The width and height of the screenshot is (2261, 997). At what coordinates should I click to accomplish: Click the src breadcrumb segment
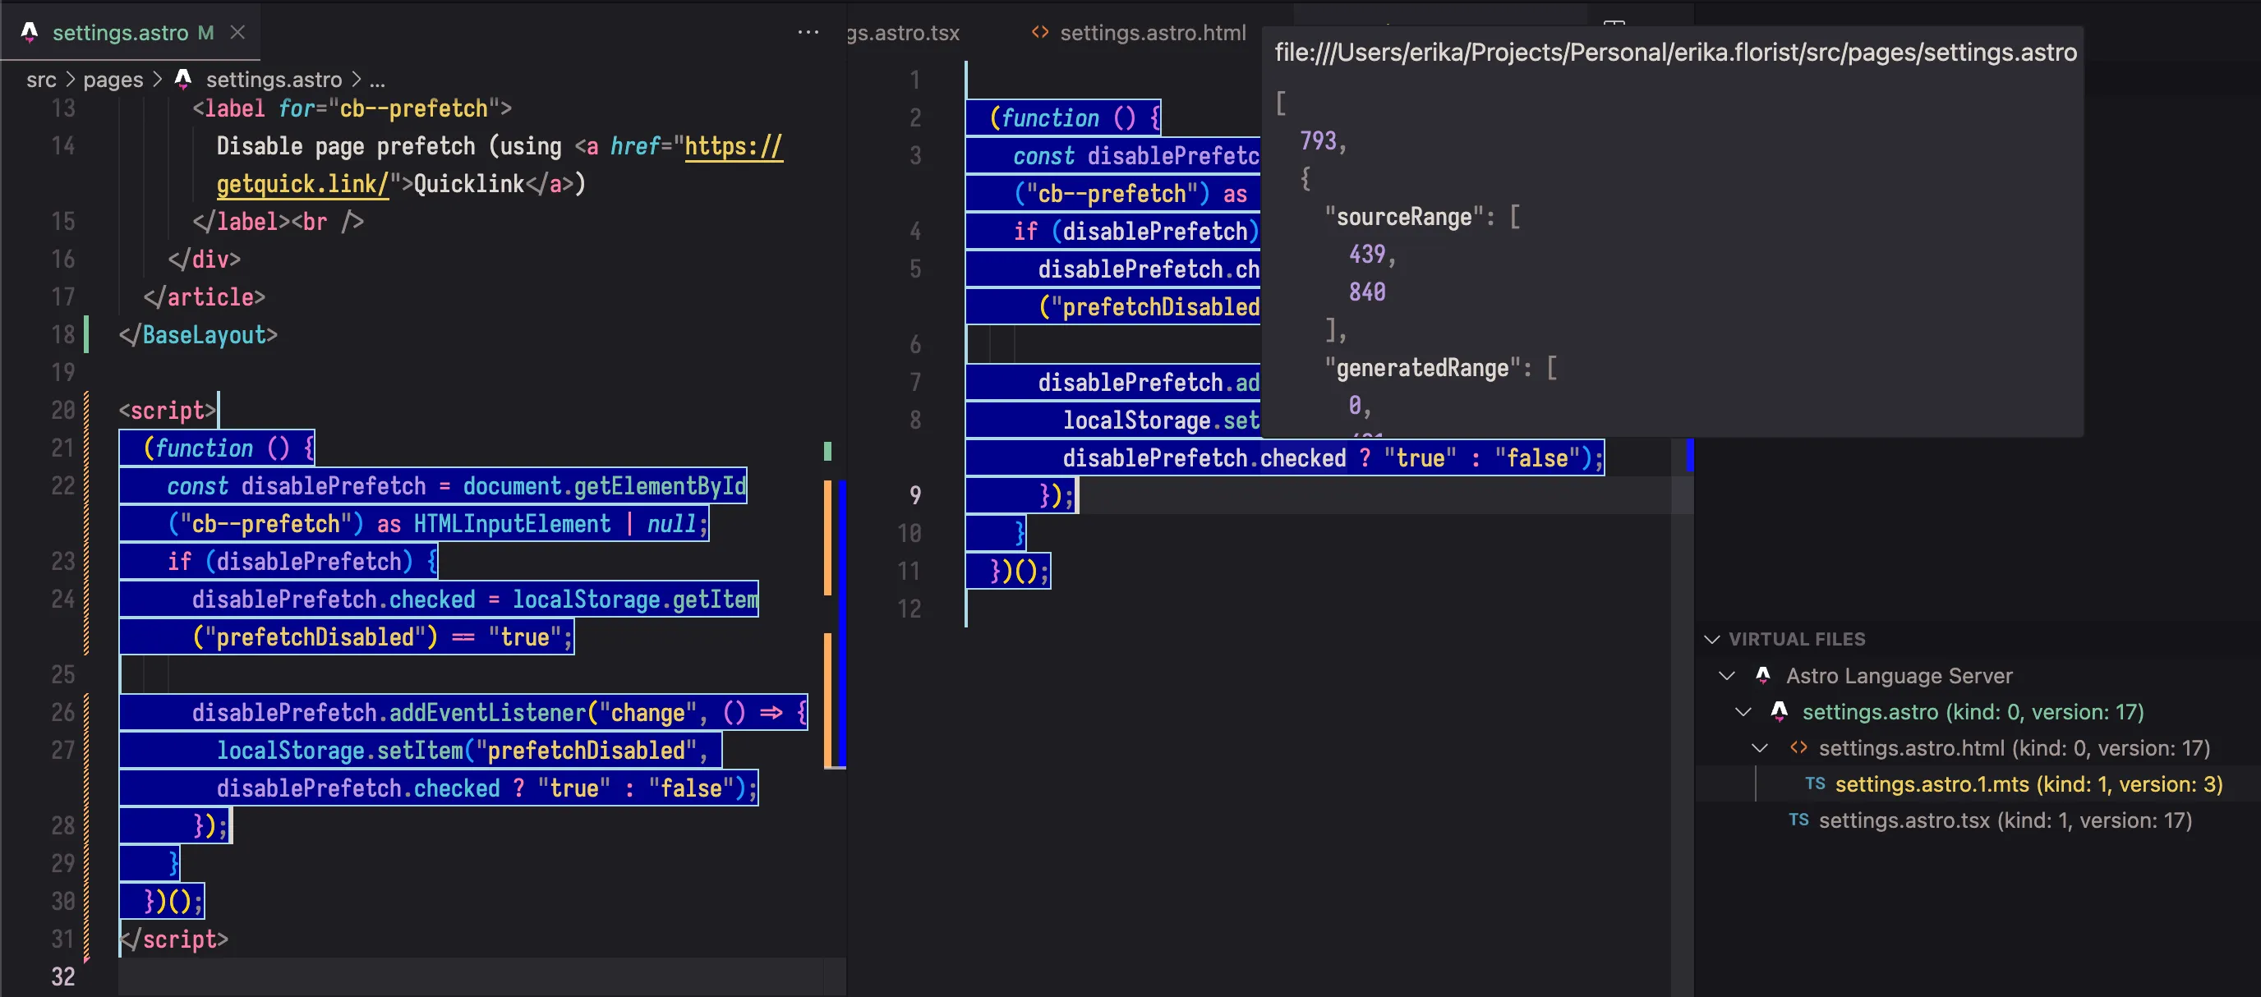(x=41, y=79)
